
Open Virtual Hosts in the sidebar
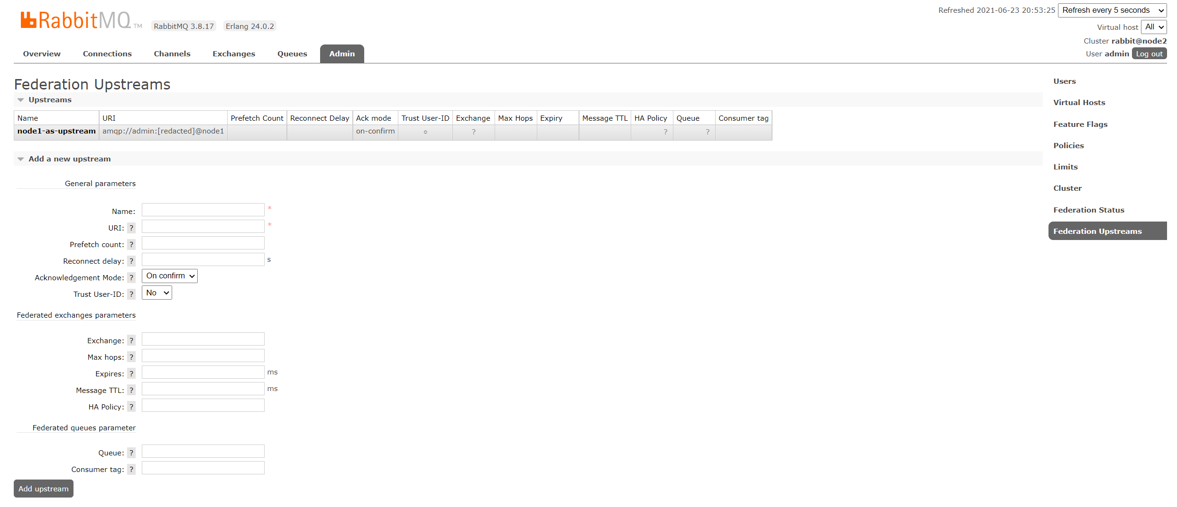tap(1079, 103)
